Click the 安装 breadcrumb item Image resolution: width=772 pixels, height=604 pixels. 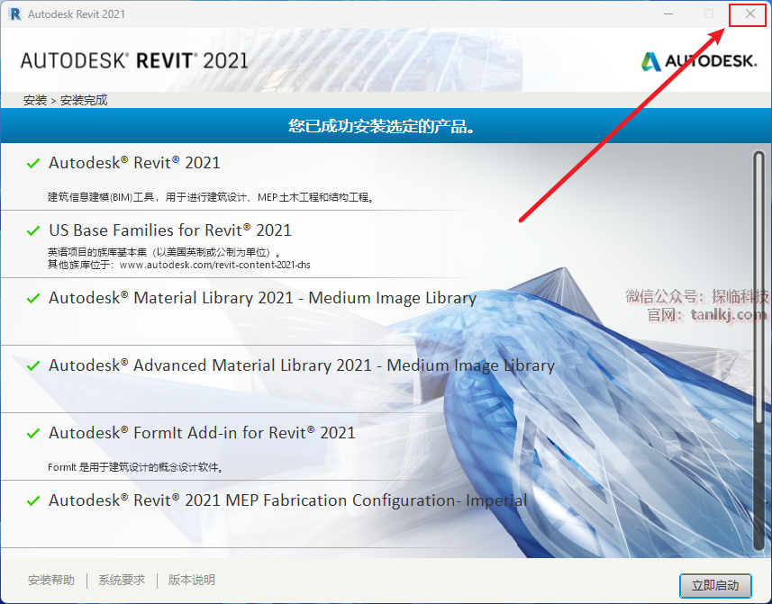[35, 100]
